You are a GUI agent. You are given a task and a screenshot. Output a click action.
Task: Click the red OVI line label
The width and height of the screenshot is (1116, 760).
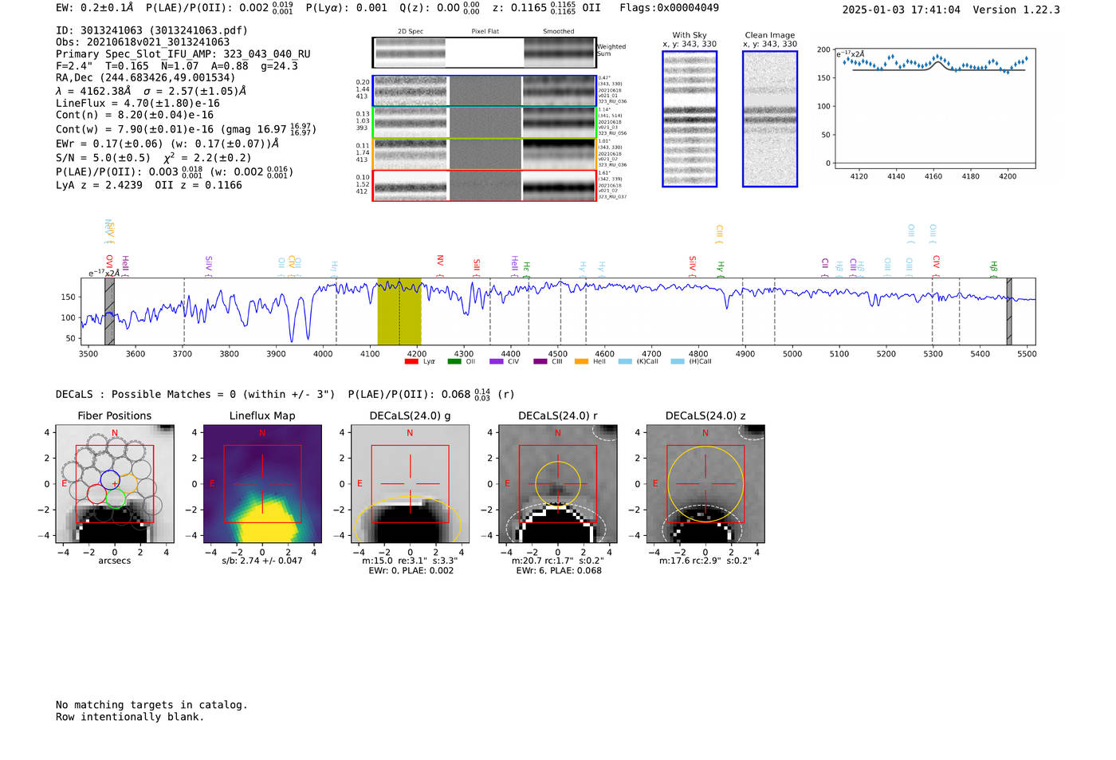109,263
